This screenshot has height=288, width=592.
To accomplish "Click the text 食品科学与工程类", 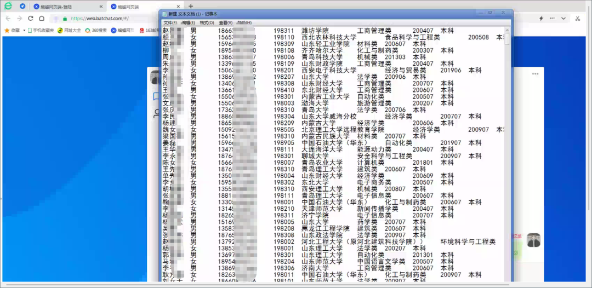I will pos(412,37).
